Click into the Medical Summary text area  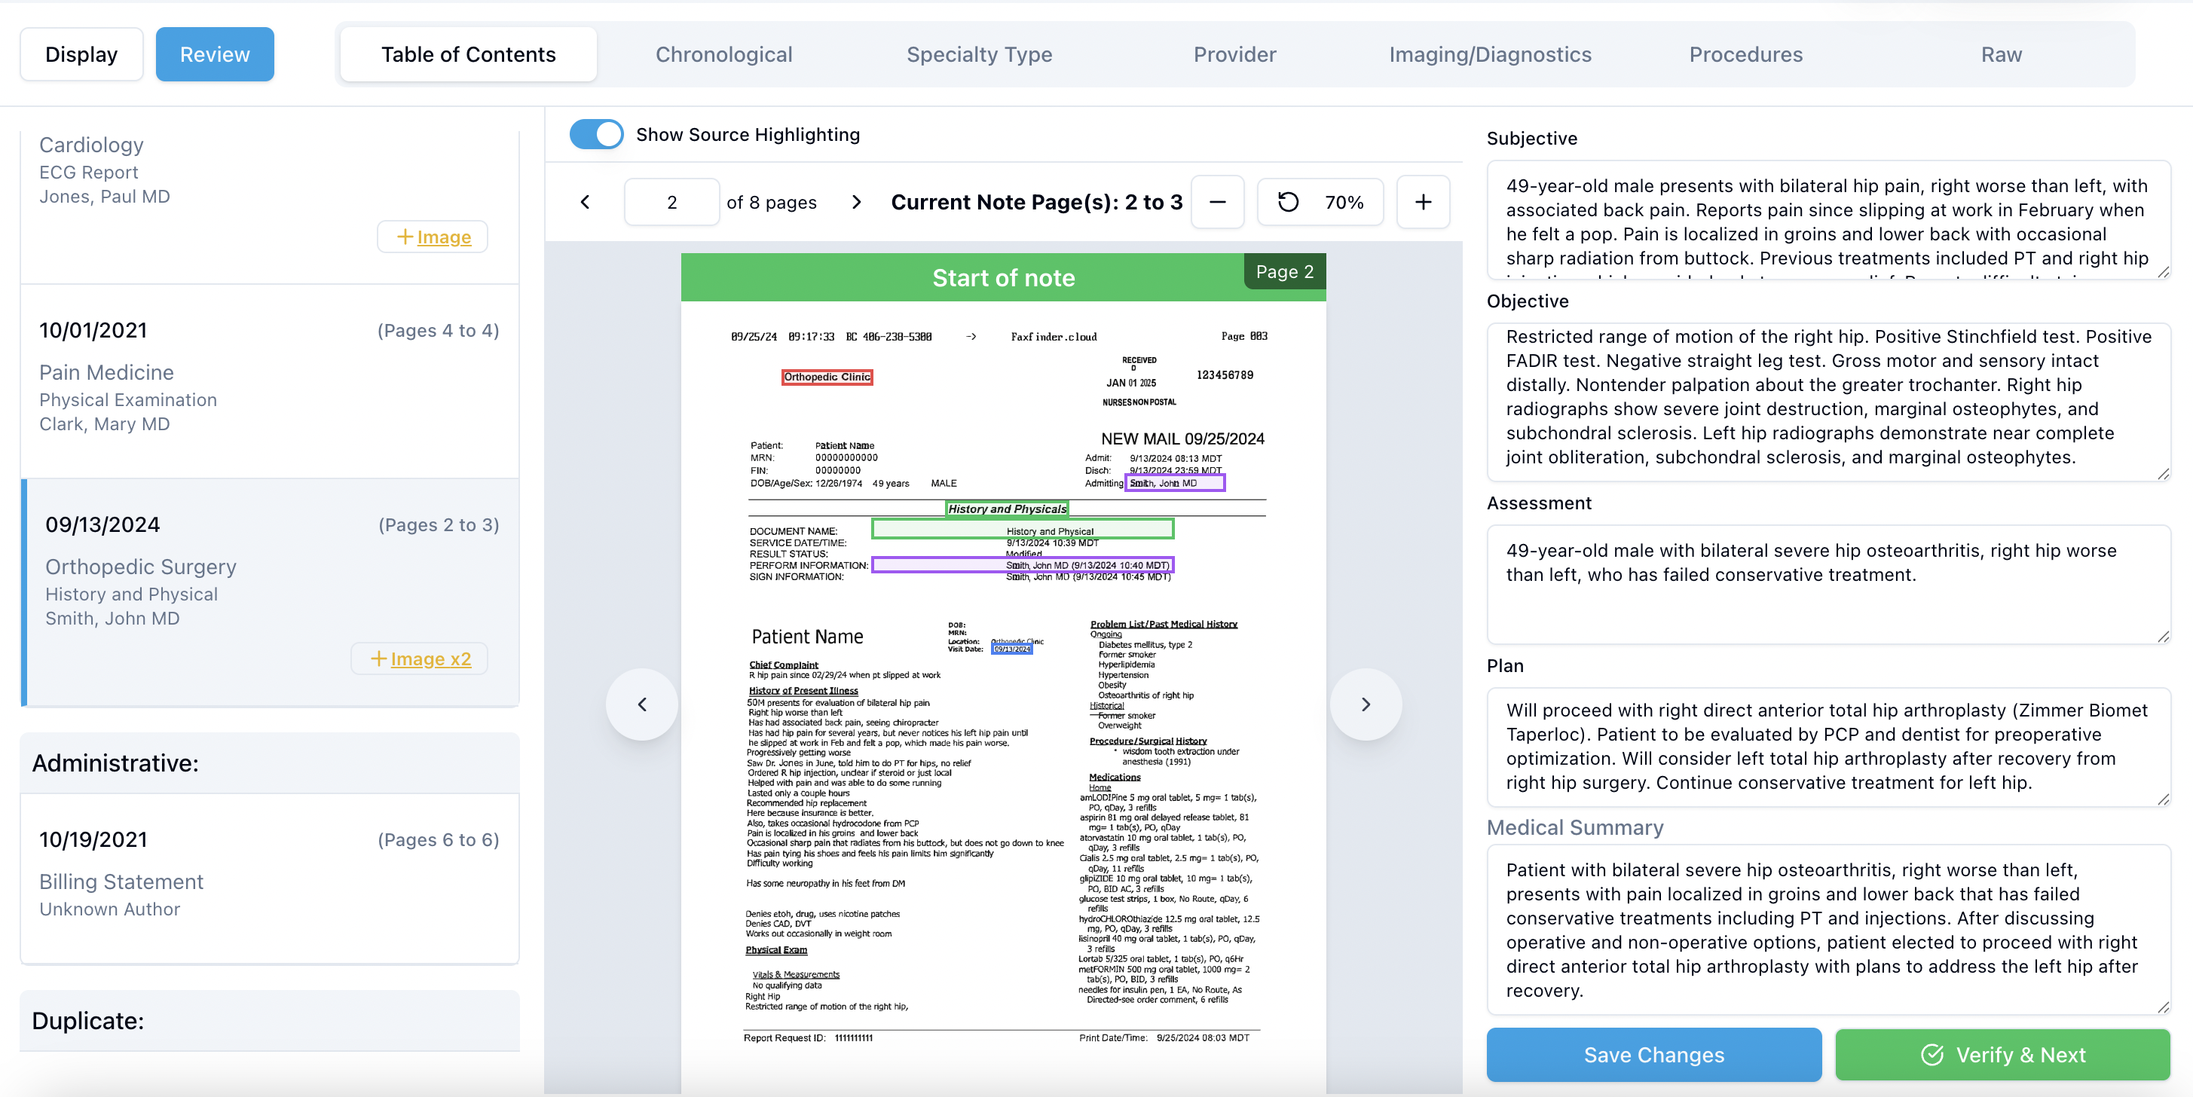coord(1827,929)
